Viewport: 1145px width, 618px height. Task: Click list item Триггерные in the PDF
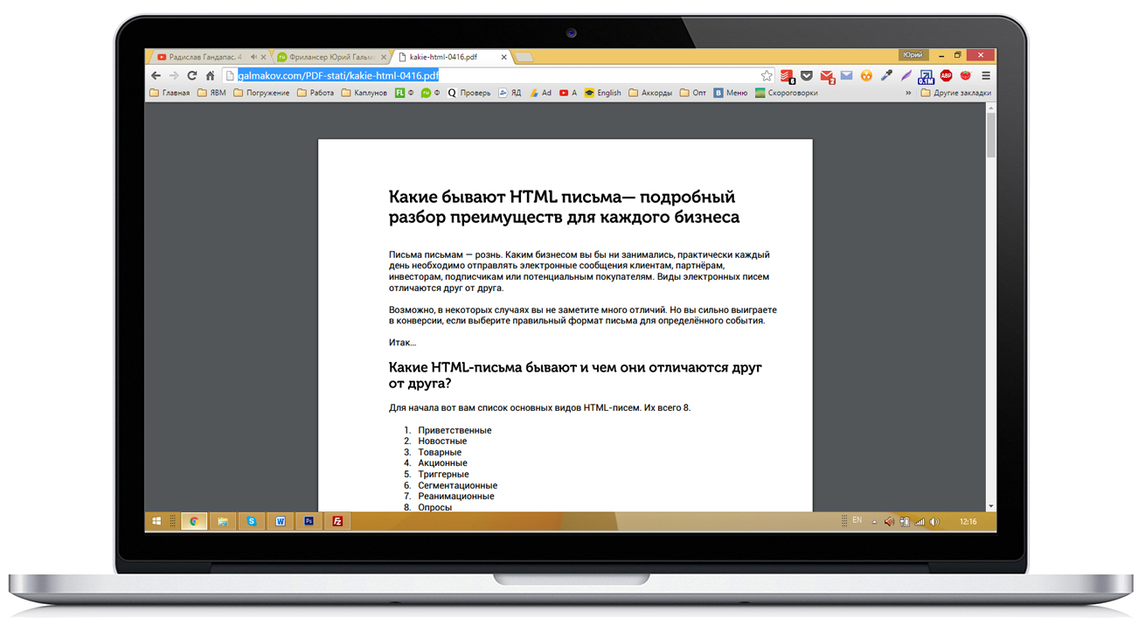pos(443,475)
